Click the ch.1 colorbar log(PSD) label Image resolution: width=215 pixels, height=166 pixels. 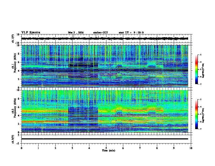click(x=203, y=71)
